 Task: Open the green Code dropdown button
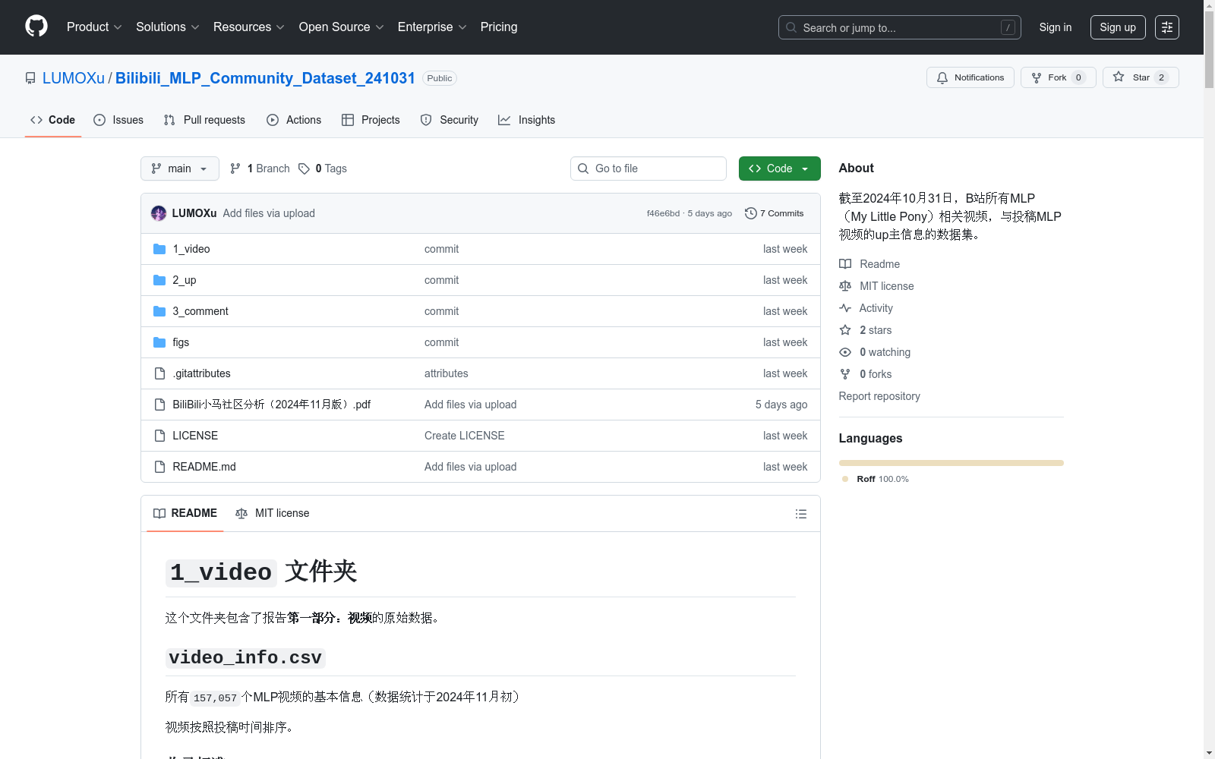click(779, 168)
